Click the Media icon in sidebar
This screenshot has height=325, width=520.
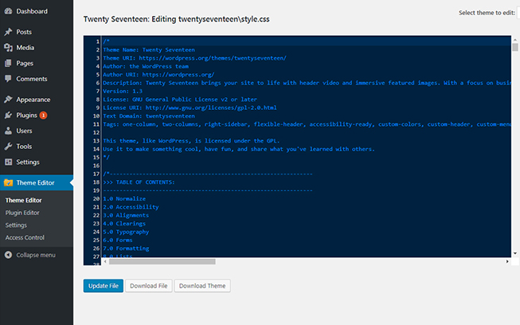point(8,48)
